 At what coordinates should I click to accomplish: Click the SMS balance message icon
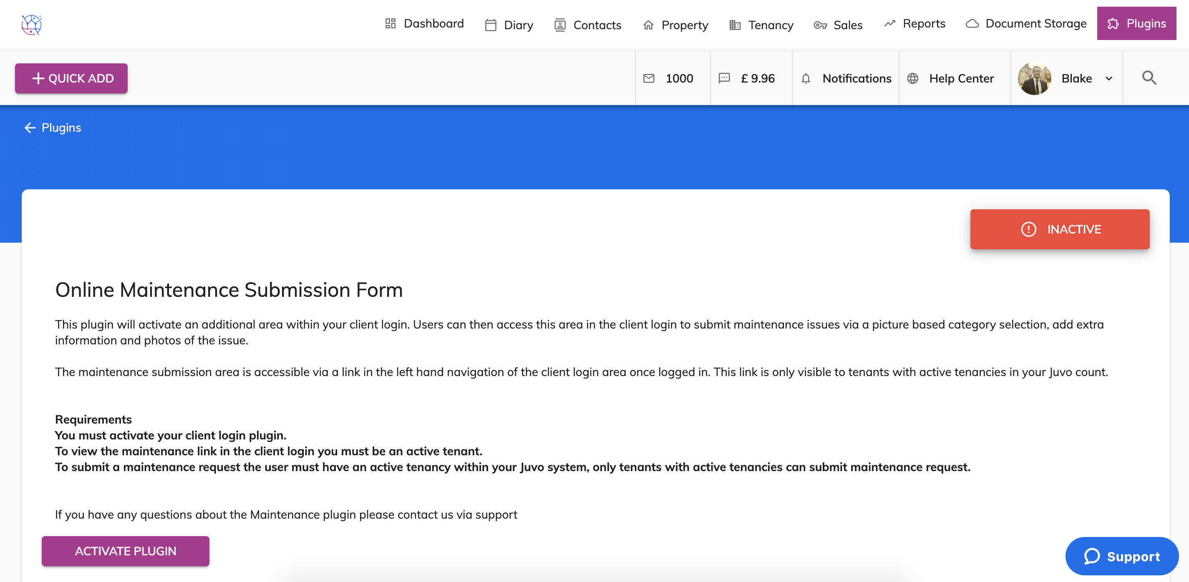tap(724, 78)
